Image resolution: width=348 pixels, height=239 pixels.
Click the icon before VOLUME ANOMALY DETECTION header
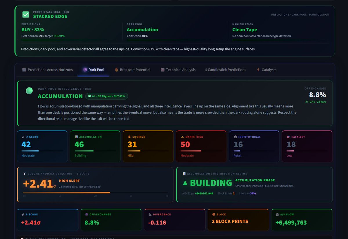(x=25, y=174)
